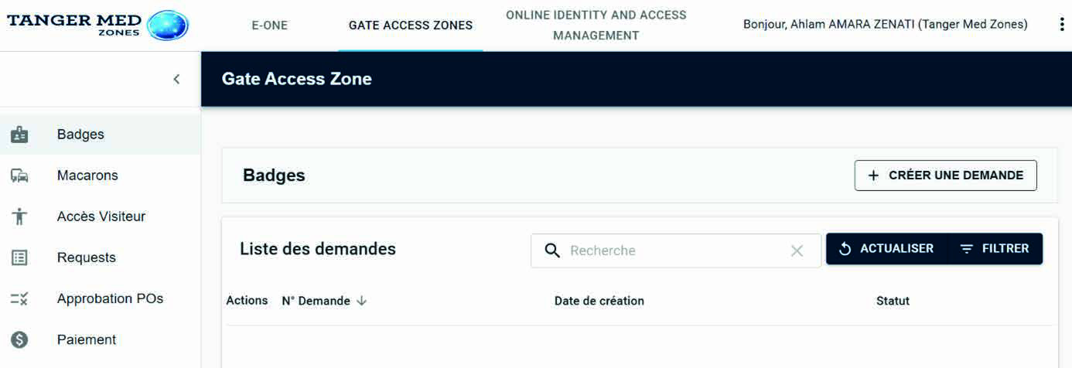Click the Requests list icon

19,257
